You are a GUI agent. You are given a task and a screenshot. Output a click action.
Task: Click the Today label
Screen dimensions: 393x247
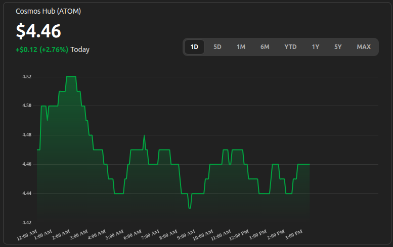pyautogui.click(x=80, y=50)
